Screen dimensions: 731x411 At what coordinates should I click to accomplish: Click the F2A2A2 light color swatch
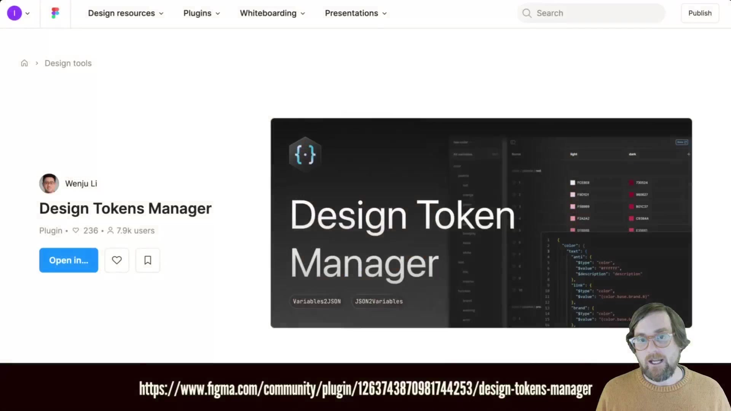[573, 218]
